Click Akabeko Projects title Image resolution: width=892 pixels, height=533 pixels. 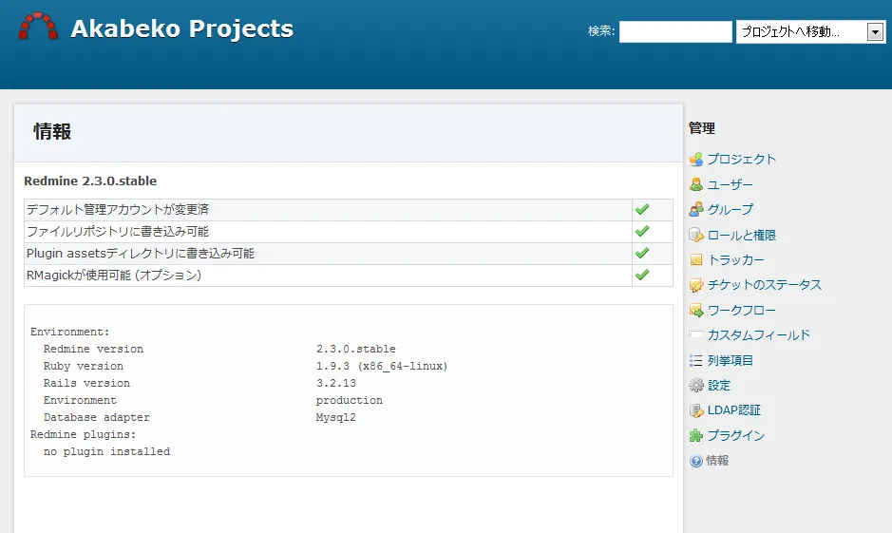pos(182,29)
